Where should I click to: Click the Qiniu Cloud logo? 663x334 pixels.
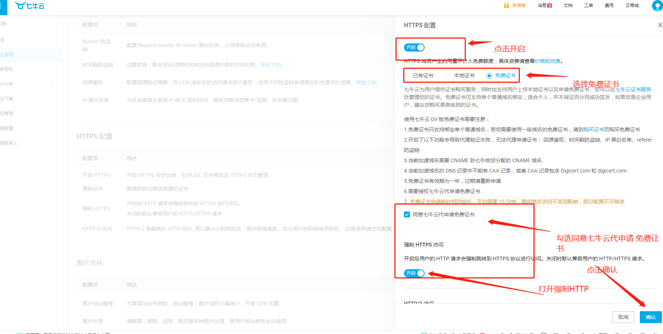click(29, 6)
